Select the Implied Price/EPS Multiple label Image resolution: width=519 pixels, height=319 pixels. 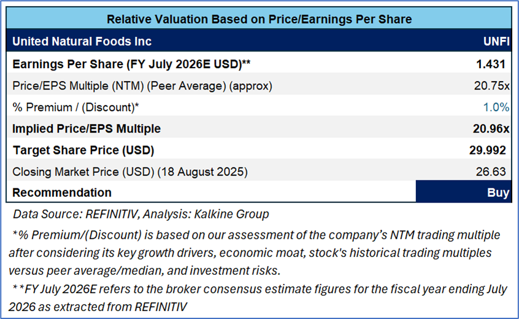click(87, 129)
